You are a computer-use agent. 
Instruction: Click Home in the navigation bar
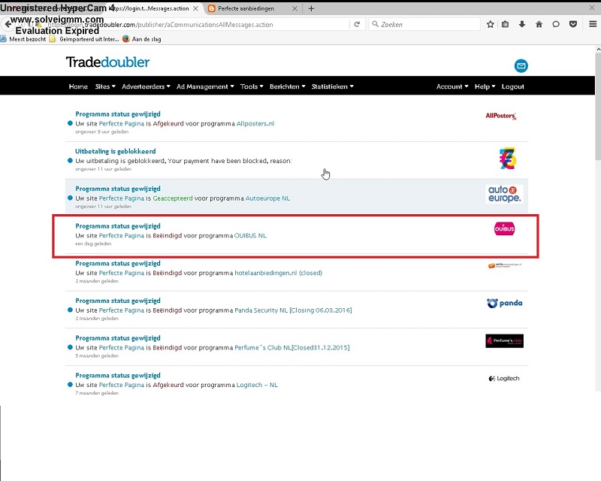[x=78, y=86]
